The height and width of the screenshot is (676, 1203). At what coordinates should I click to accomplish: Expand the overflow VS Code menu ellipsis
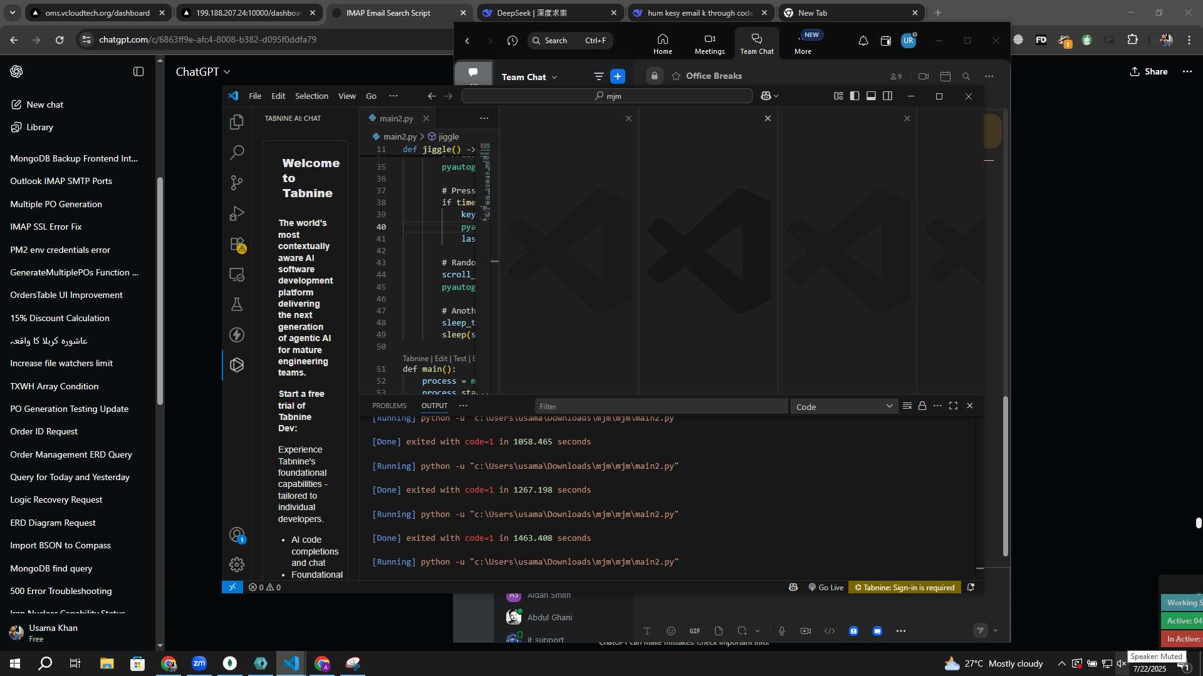pos(393,96)
